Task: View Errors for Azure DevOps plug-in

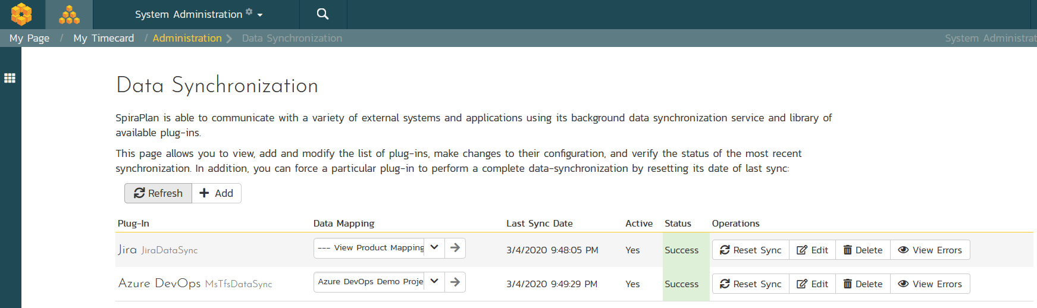Action: (x=930, y=284)
